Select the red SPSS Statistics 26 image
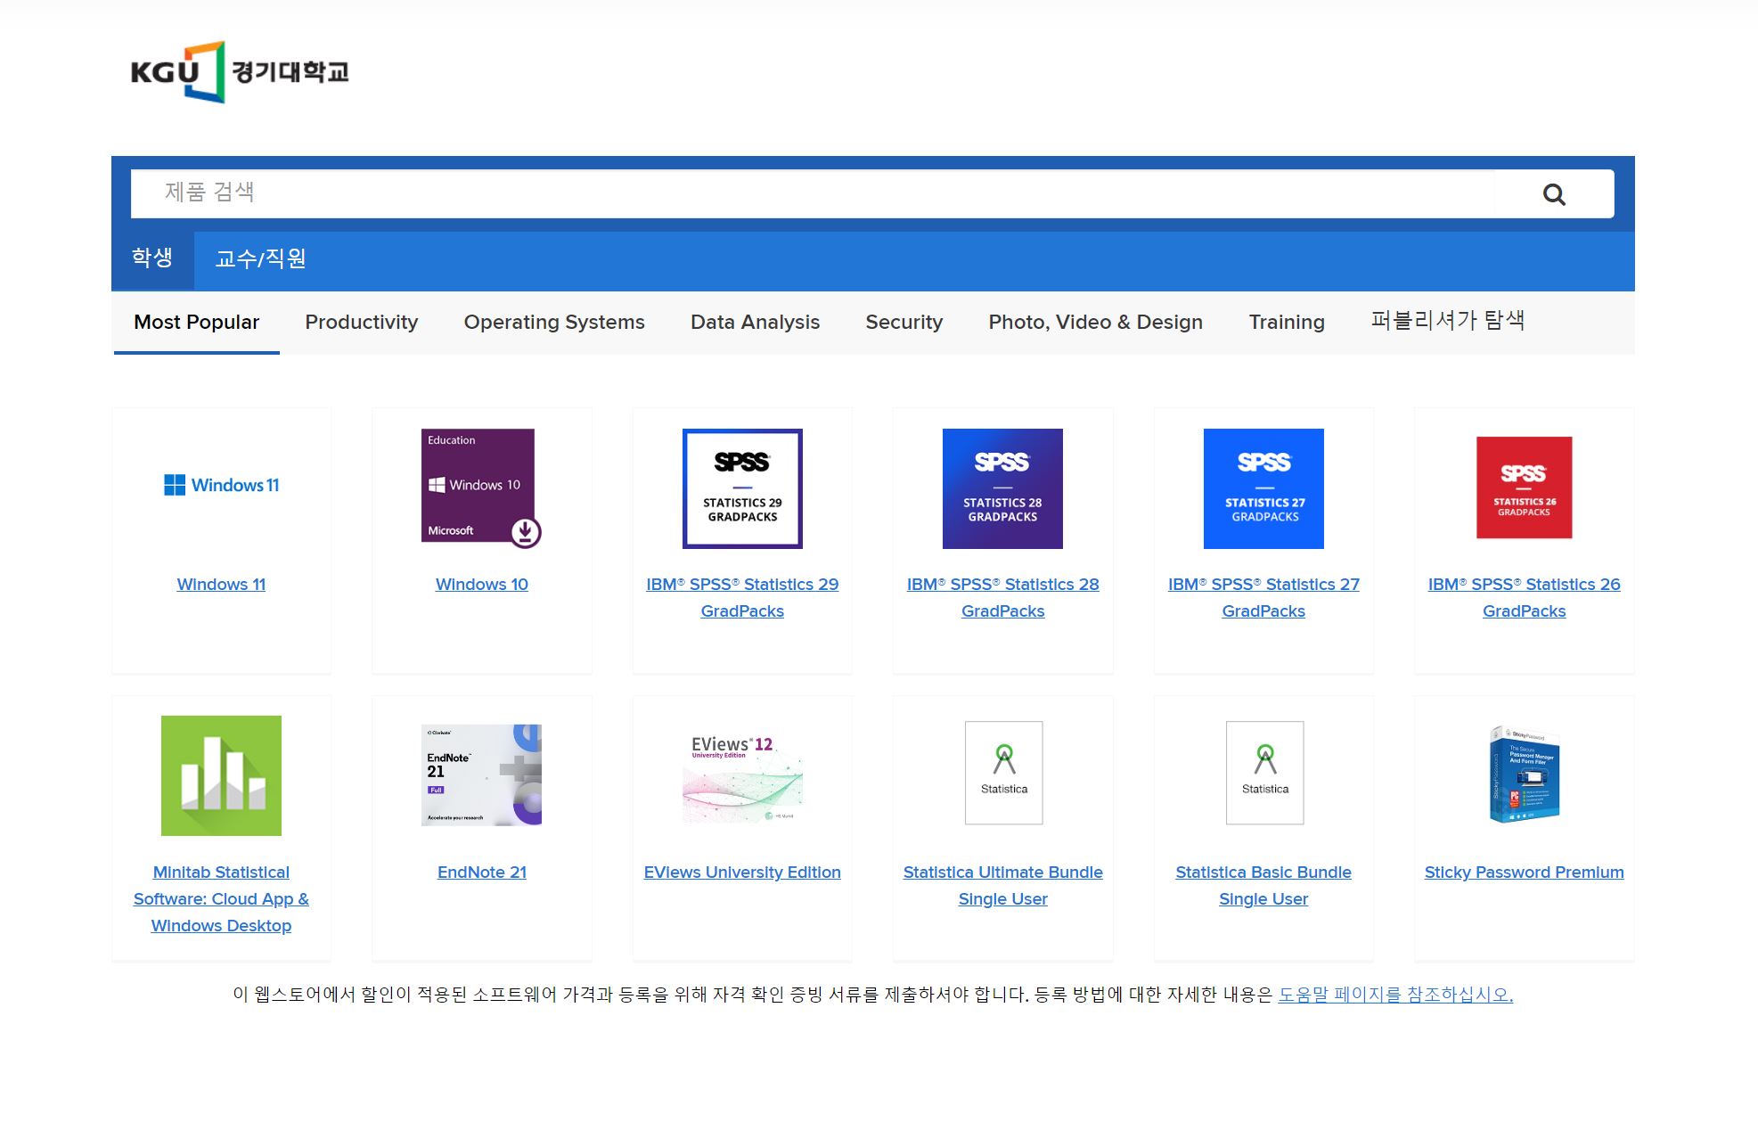 pos(1524,487)
